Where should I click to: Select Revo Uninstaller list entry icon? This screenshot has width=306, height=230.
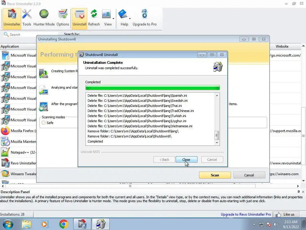(5, 163)
